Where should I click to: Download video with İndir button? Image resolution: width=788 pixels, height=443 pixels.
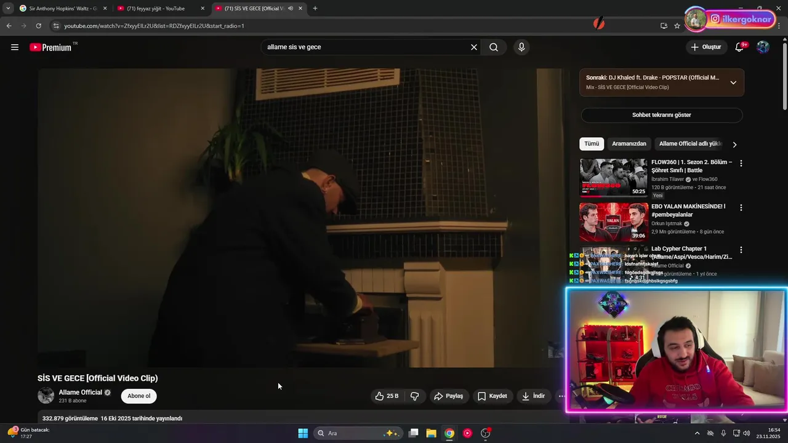[x=534, y=396]
